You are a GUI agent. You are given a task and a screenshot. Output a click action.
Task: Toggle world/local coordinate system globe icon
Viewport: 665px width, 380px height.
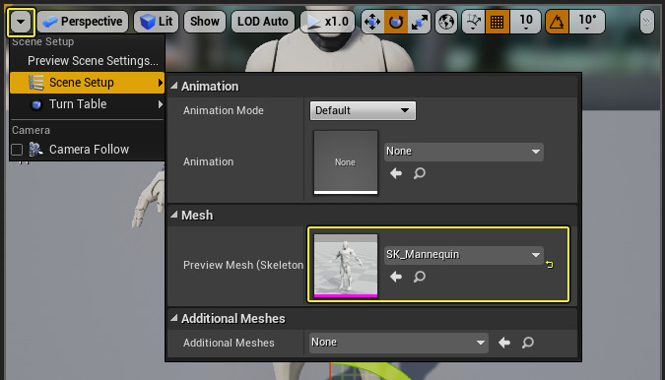(x=446, y=22)
